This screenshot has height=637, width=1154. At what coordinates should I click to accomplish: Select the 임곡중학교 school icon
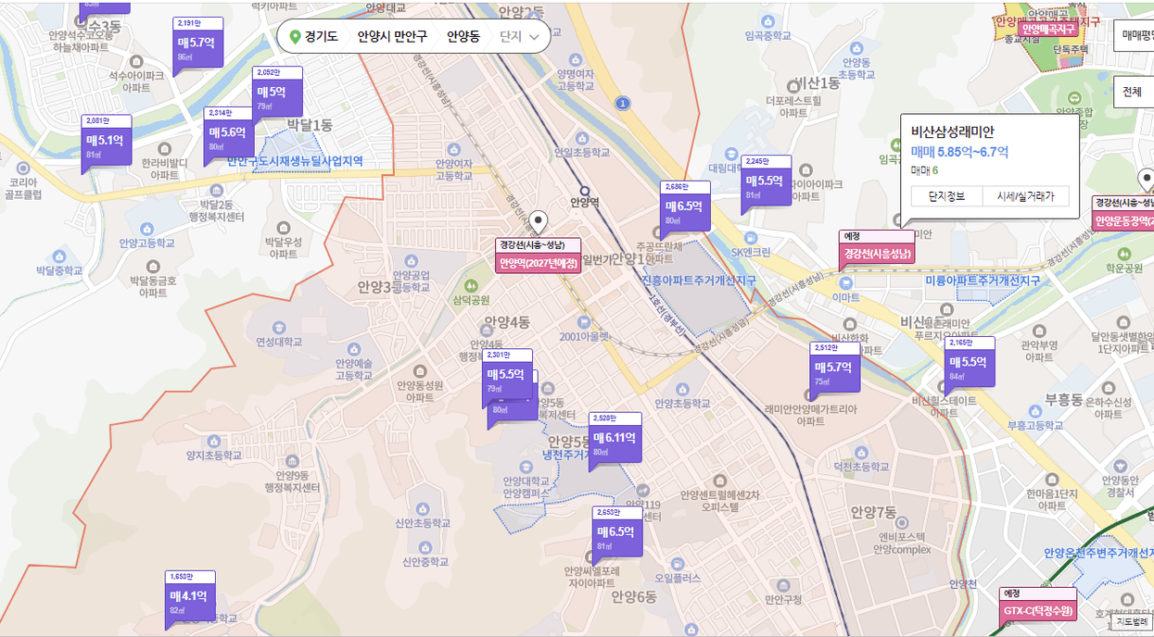pyautogui.click(x=767, y=22)
